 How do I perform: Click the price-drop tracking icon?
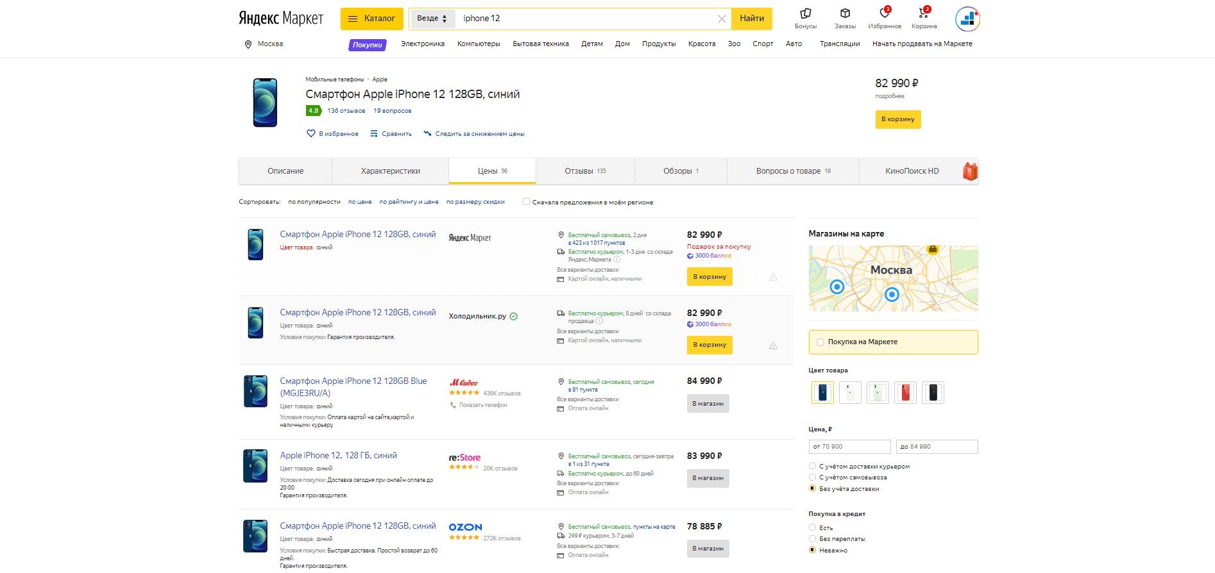pyautogui.click(x=427, y=133)
